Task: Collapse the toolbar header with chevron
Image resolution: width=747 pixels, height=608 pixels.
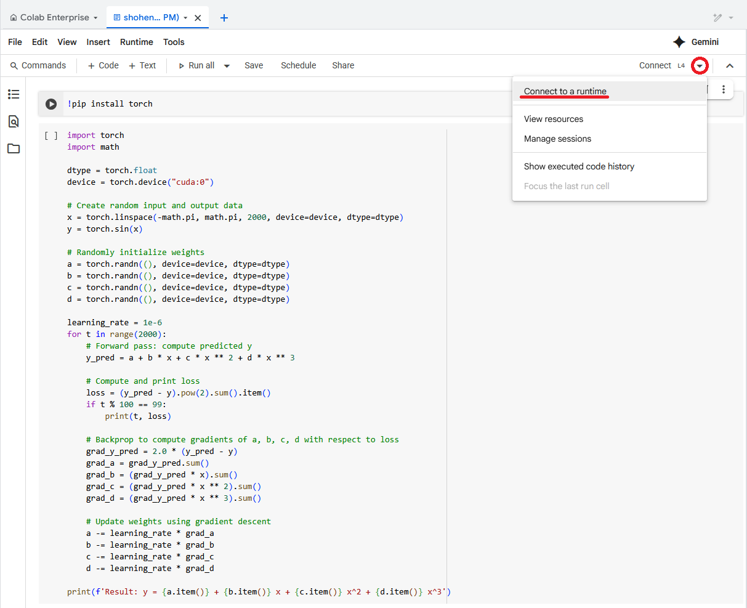Action: coord(730,66)
